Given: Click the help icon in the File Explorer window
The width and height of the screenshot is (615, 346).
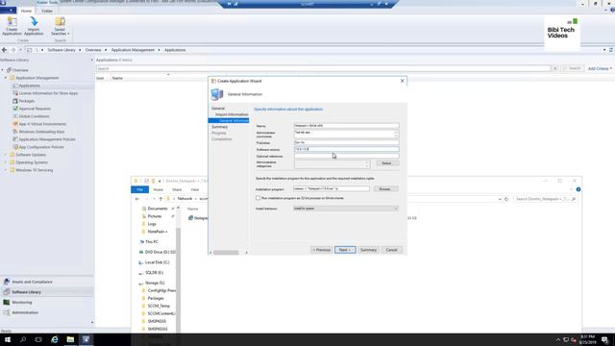Looking at the screenshot, I should point(578,189).
